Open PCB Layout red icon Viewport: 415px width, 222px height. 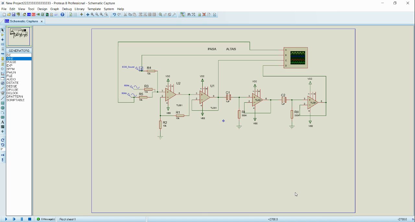click(x=33, y=15)
